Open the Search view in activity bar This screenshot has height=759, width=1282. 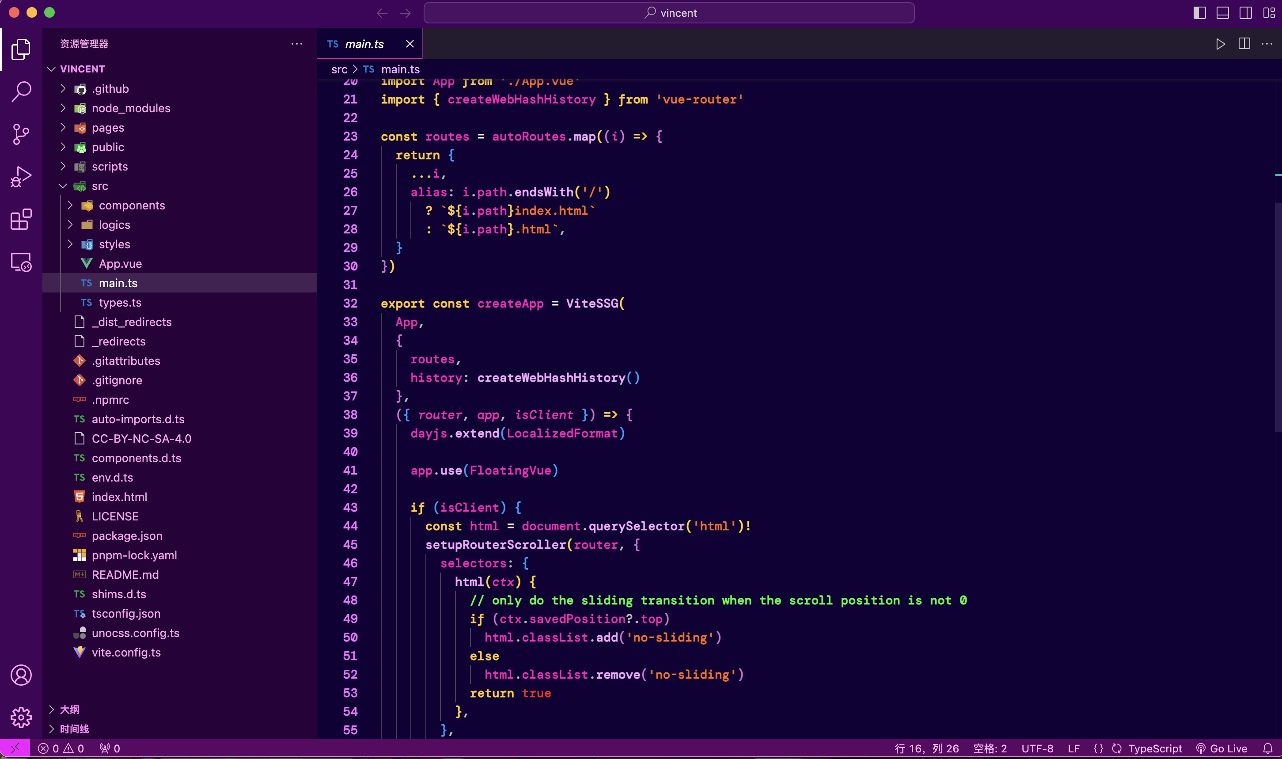(x=21, y=91)
